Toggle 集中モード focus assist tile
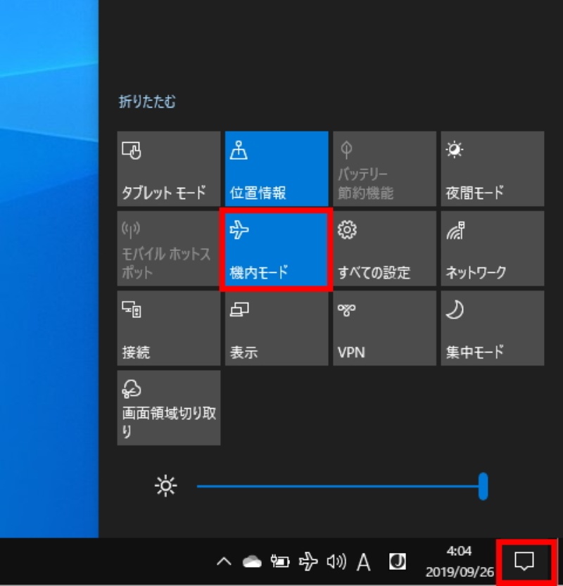Viewport: 563px width, 586px height. point(492,329)
